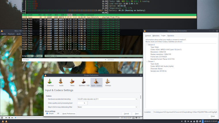
Task: Open the Bluetooth tray icon
Action: 185,121
